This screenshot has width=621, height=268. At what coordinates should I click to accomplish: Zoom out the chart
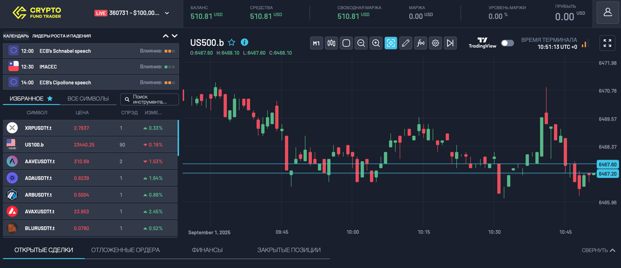pos(361,43)
